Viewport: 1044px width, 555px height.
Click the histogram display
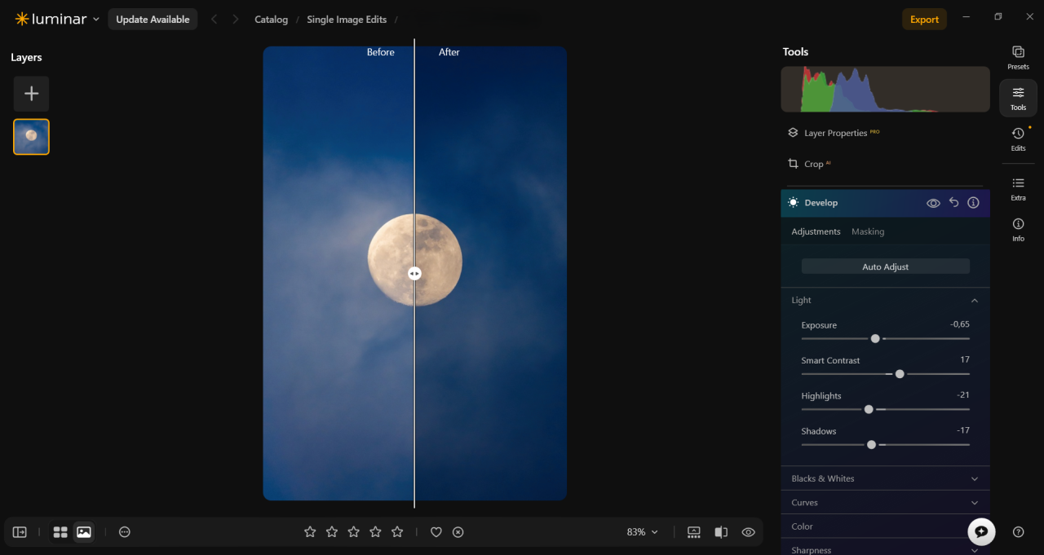pyautogui.click(x=885, y=90)
